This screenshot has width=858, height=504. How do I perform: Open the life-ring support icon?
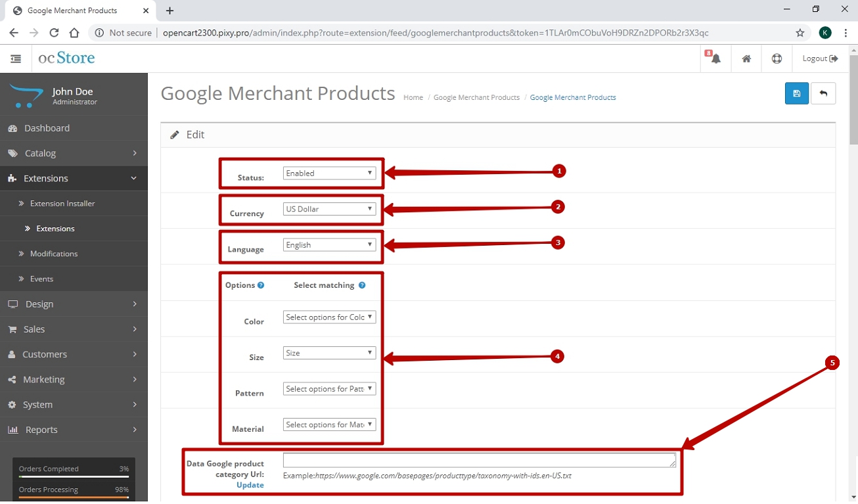(x=777, y=58)
